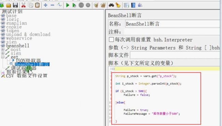Select the disabled sign thread group
The width and height of the screenshot is (222, 126).
point(11,42)
